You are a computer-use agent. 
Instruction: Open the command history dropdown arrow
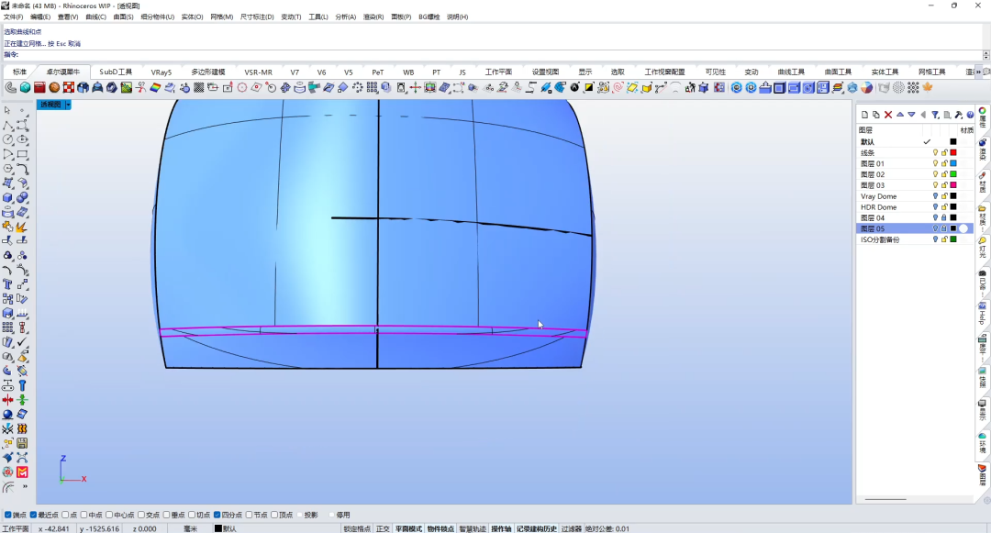click(x=985, y=55)
